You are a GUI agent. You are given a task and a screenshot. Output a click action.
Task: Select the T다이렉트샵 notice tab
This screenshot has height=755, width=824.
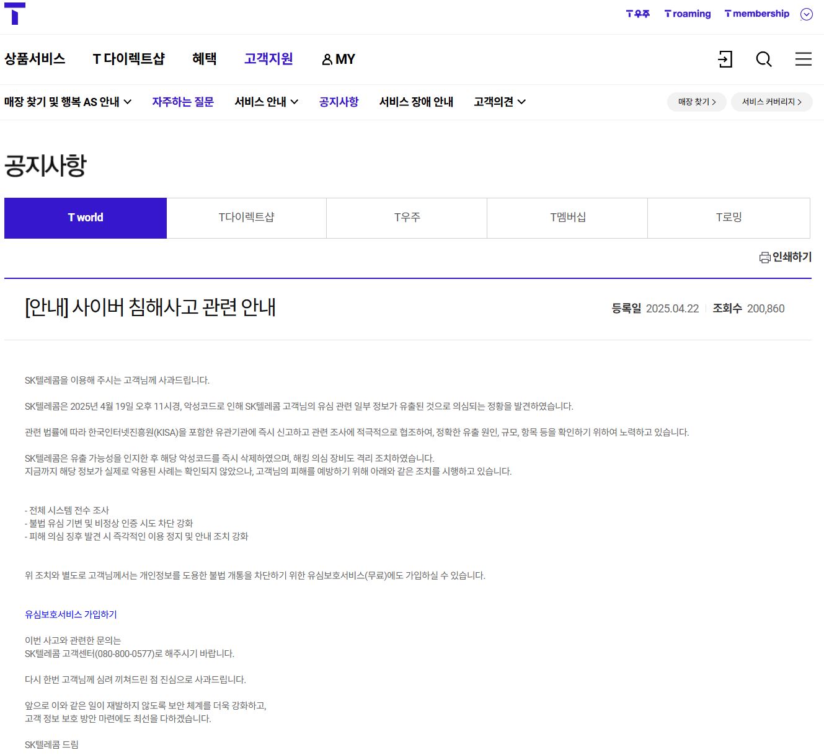click(246, 218)
